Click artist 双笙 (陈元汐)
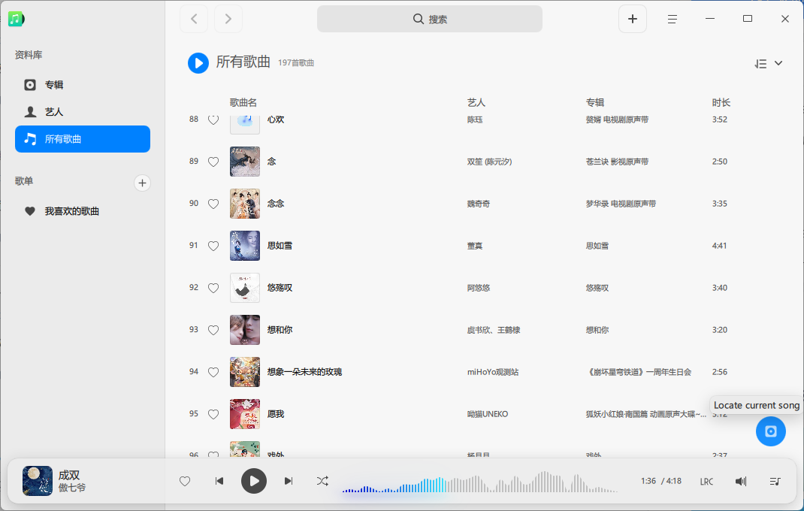The image size is (804, 511). click(489, 162)
